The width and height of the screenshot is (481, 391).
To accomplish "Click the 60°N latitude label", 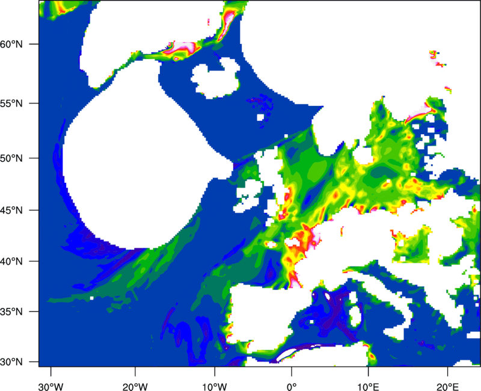I will (11, 44).
